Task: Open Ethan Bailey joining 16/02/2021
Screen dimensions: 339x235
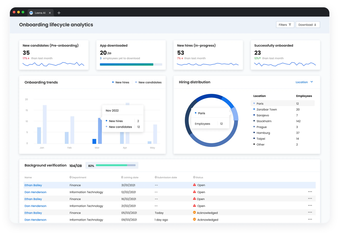Action: tap(33, 199)
